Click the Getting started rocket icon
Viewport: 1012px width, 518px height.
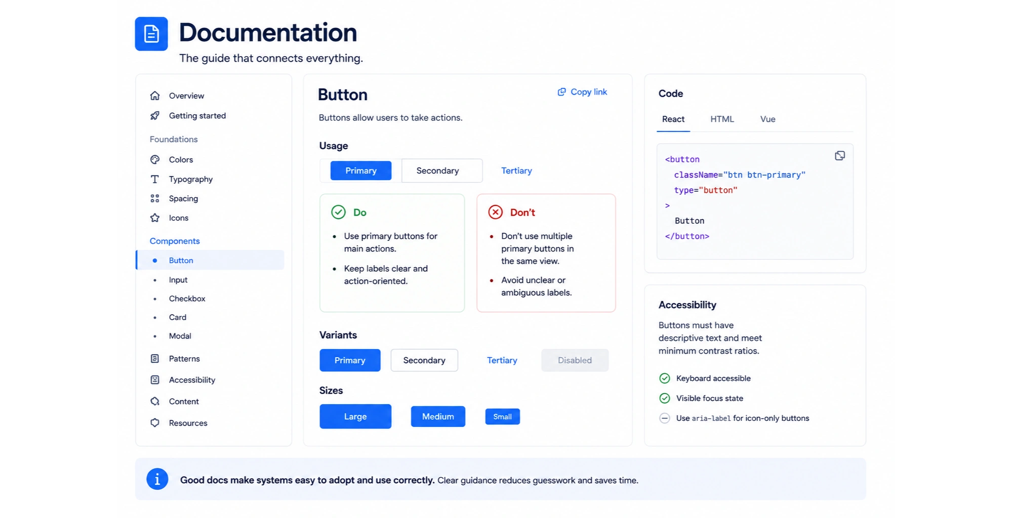click(155, 116)
